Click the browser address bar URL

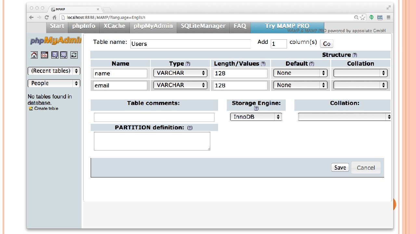[x=106, y=18]
